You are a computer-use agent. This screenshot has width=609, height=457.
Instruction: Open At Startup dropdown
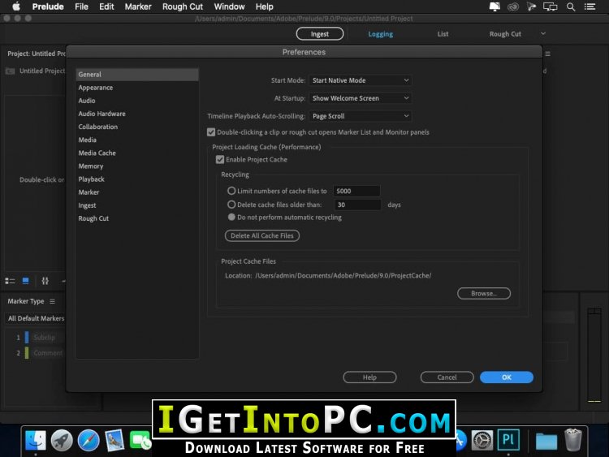point(360,98)
